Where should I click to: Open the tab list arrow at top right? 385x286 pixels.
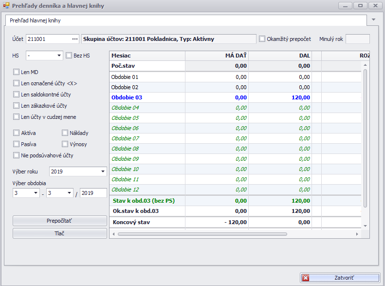(373, 20)
